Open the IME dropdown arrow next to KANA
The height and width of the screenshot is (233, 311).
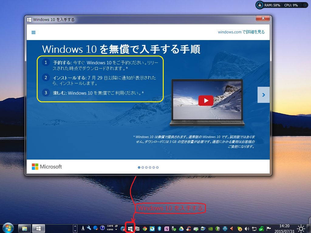(x=116, y=230)
